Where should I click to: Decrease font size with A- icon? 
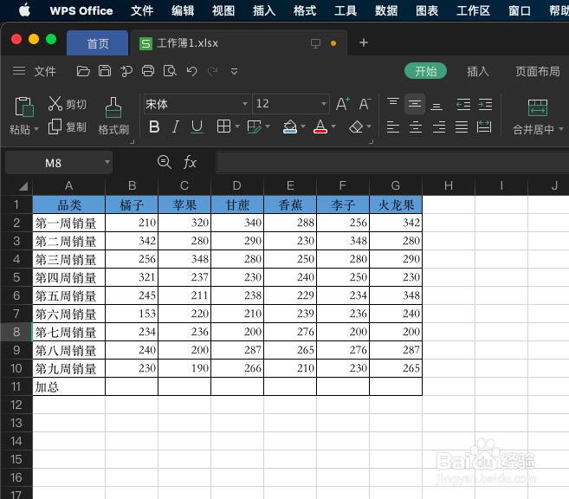(365, 104)
